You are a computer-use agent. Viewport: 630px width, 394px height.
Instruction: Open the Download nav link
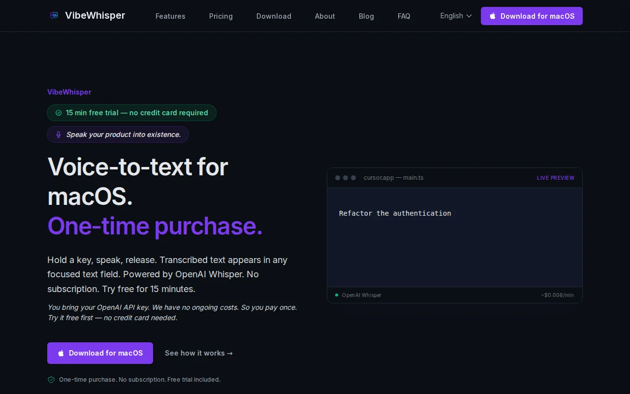pos(274,16)
